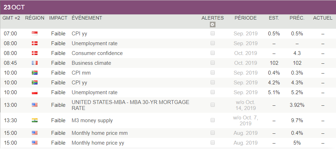This screenshot has width=336, height=153.
Task: Toggle alert checkbox for Singapore CPI yy
Action: (x=212, y=34)
